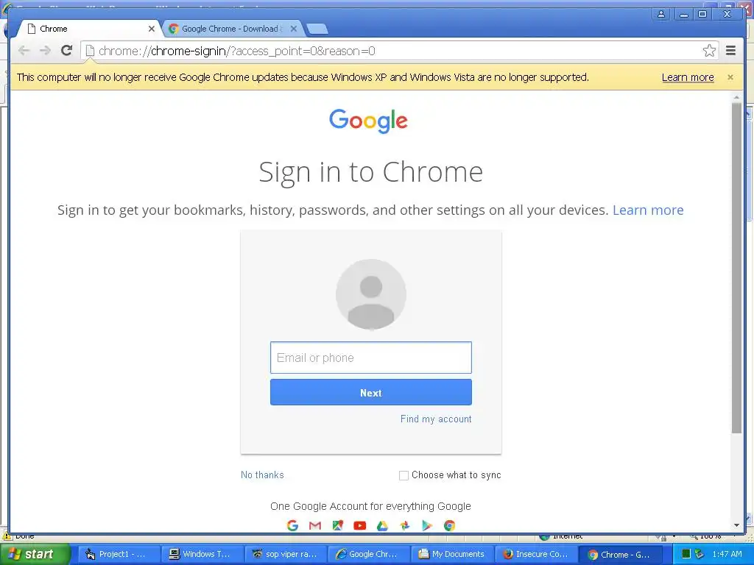Go forward using the forward arrow

[45, 51]
